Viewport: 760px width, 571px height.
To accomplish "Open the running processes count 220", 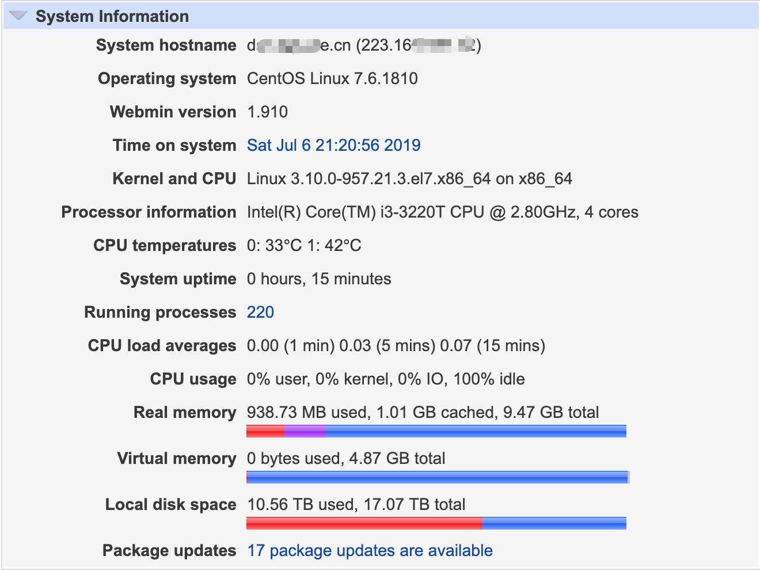I will click(260, 312).
